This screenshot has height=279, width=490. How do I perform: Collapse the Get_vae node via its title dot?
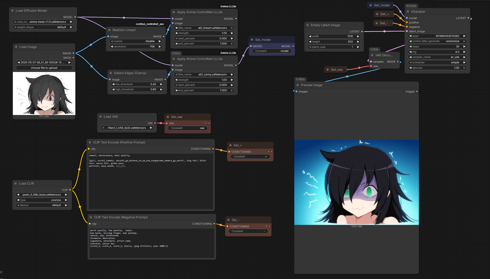327,70
